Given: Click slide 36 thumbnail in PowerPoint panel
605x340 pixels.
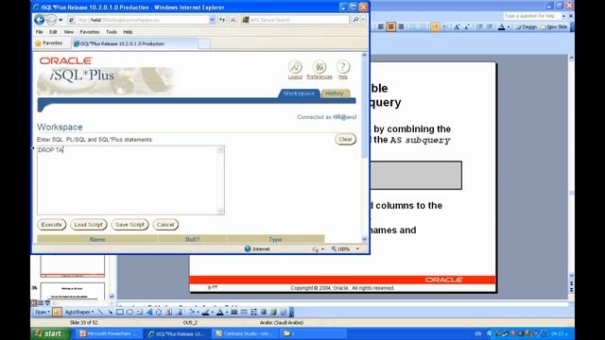Looking at the screenshot, I should point(73,291).
